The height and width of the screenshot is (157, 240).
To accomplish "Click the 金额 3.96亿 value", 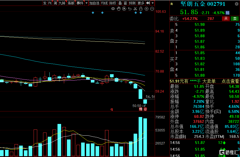I will click(x=198, y=111).
